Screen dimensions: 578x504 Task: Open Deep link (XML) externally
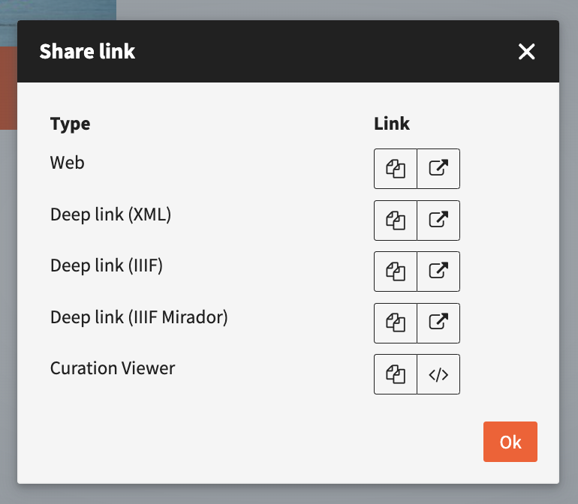pos(438,220)
